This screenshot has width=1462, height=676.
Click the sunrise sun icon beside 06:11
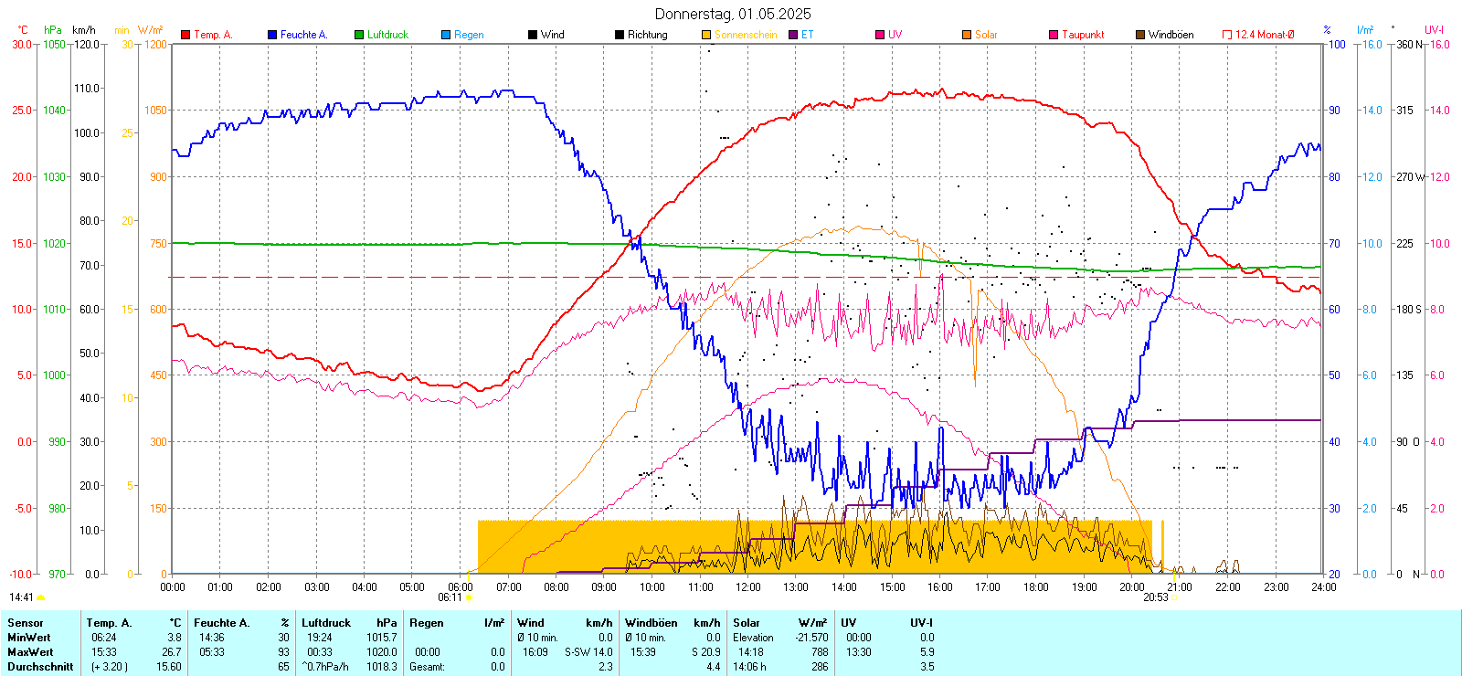tap(469, 597)
